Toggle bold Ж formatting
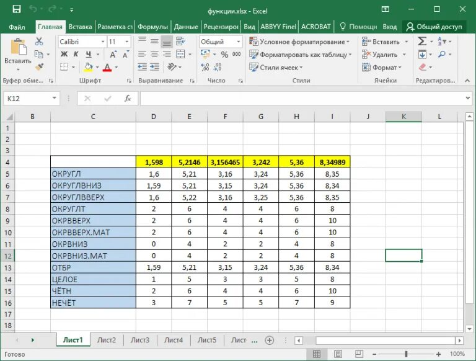Screen dimensions: 476x361 64,55
